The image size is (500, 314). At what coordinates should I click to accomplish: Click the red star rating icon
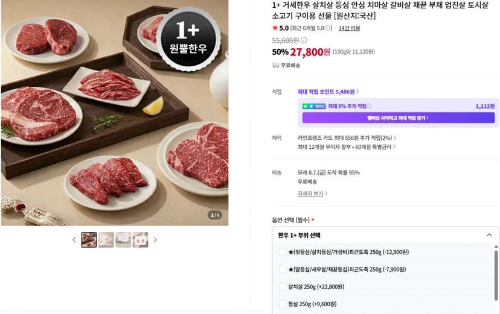275,28
